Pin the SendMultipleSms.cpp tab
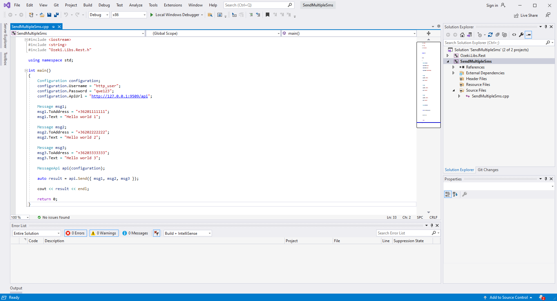 pyautogui.click(x=53, y=27)
